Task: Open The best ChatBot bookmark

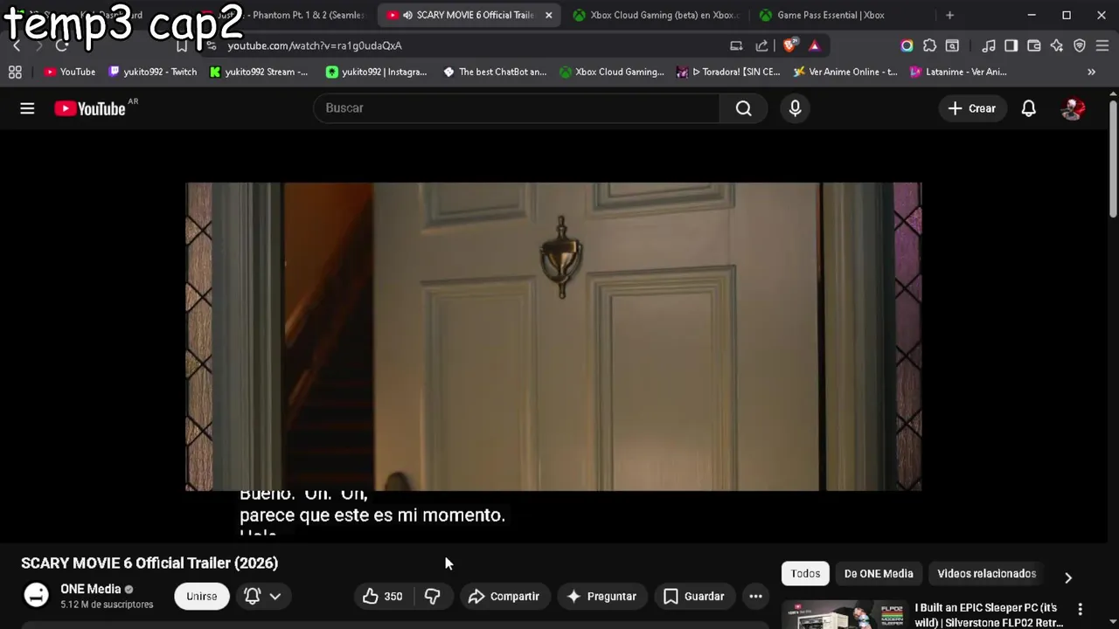Action: (495, 72)
